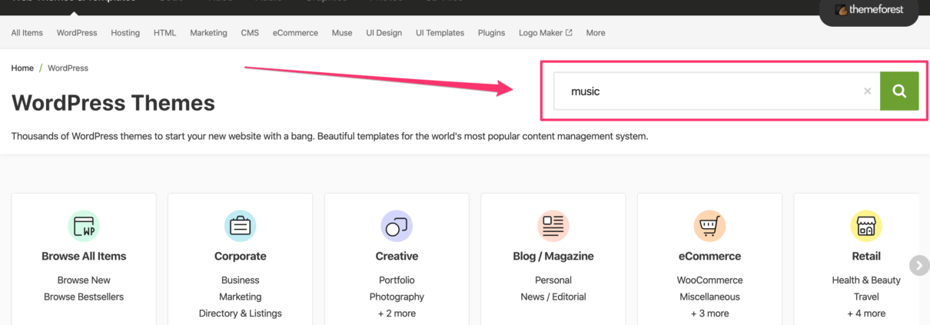This screenshot has width=930, height=325.
Task: Open the Marketing link under Corporate
Action: (x=241, y=297)
